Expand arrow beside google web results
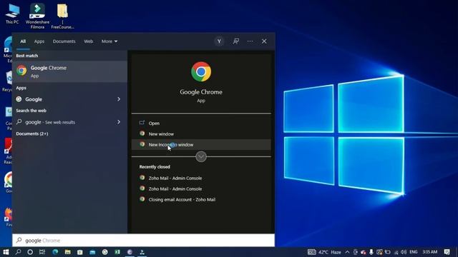458x257 pixels. tap(119, 122)
